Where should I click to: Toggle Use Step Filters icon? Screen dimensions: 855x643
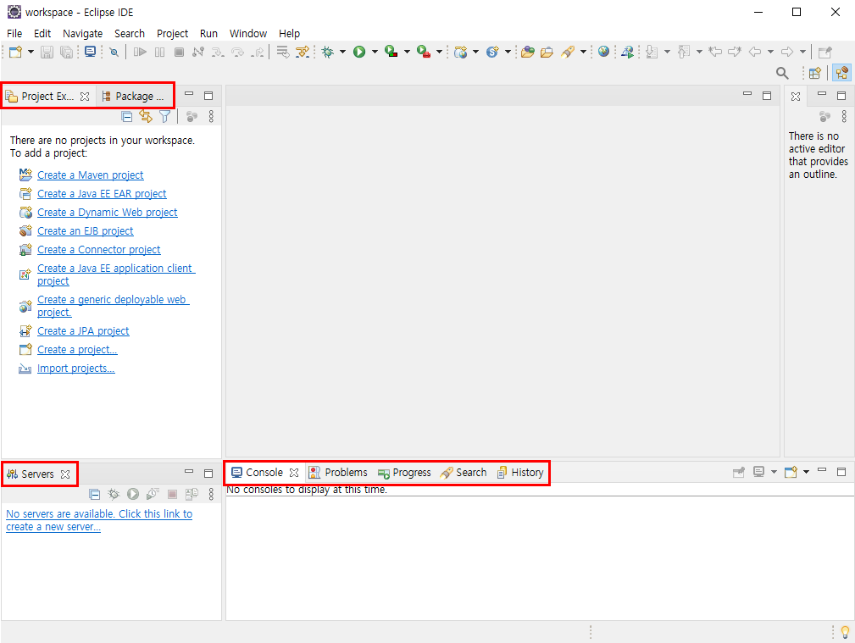pos(302,52)
